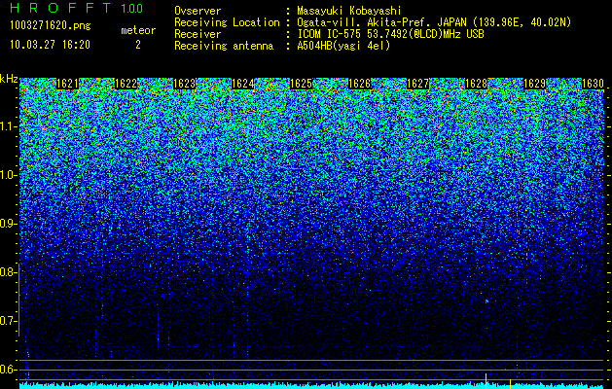Screen dimensions: 612x389
Task: Click the kHz axis unit label
Action: (9, 79)
